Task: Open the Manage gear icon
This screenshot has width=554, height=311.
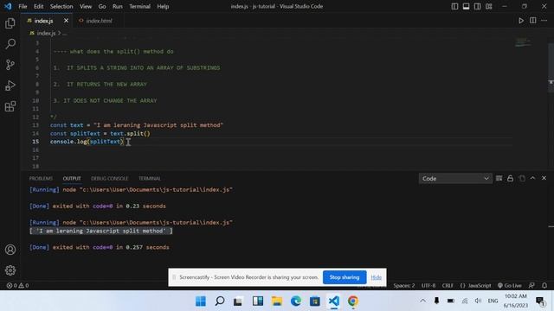Action: pos(10,270)
